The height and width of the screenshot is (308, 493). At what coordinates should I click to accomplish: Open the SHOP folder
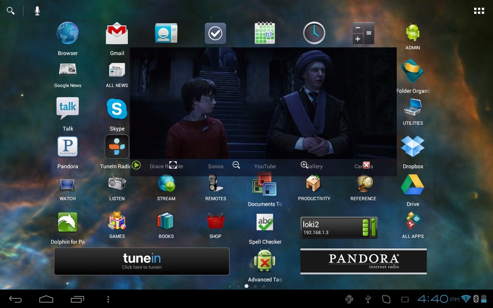click(215, 221)
